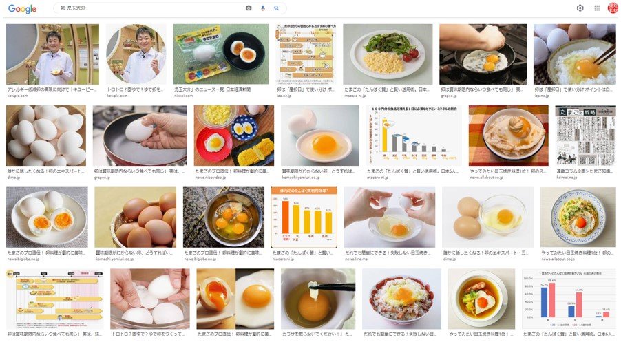621x342 pixels.
Task: Select the brown eggs in basket image
Action: pos(136,217)
